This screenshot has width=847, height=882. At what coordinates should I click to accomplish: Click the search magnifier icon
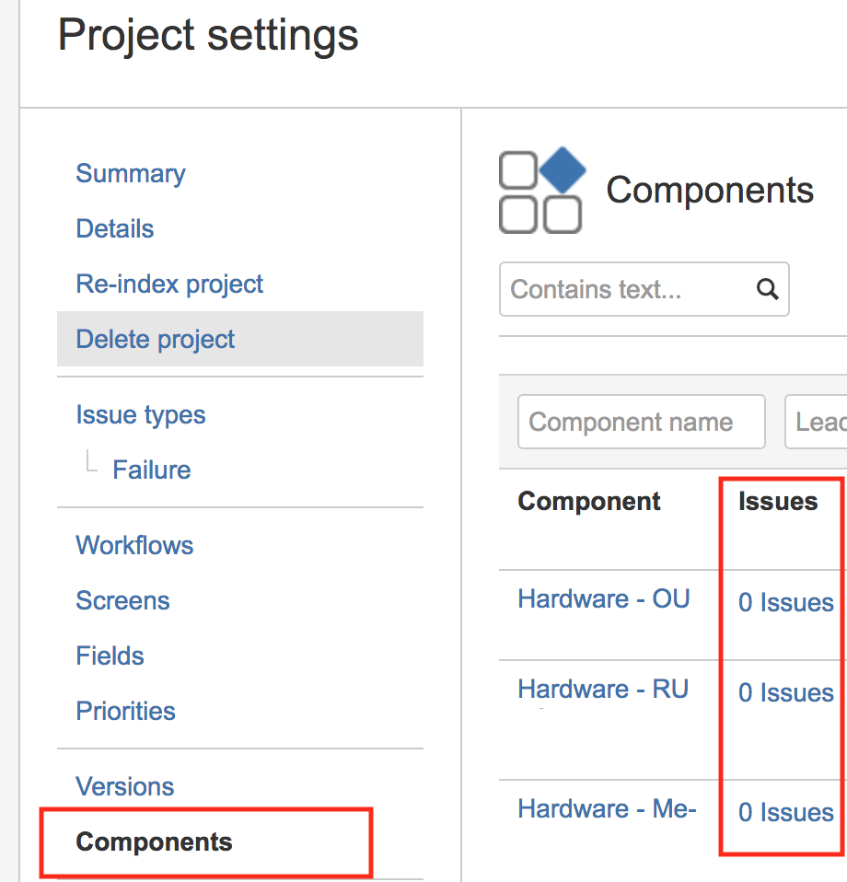pyautogui.click(x=767, y=289)
